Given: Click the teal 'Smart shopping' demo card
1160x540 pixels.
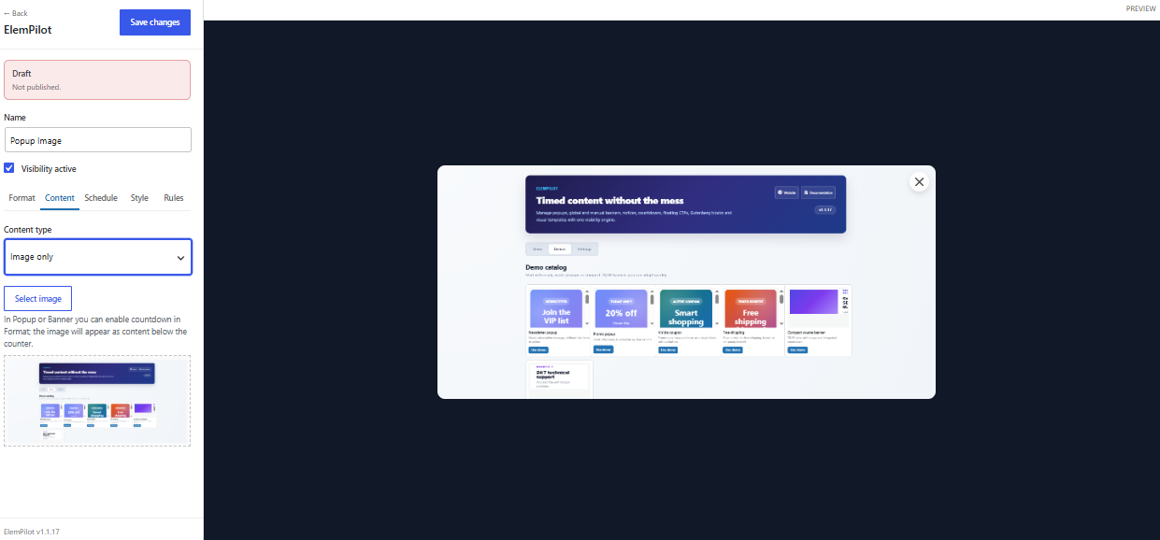Looking at the screenshot, I should (x=685, y=308).
